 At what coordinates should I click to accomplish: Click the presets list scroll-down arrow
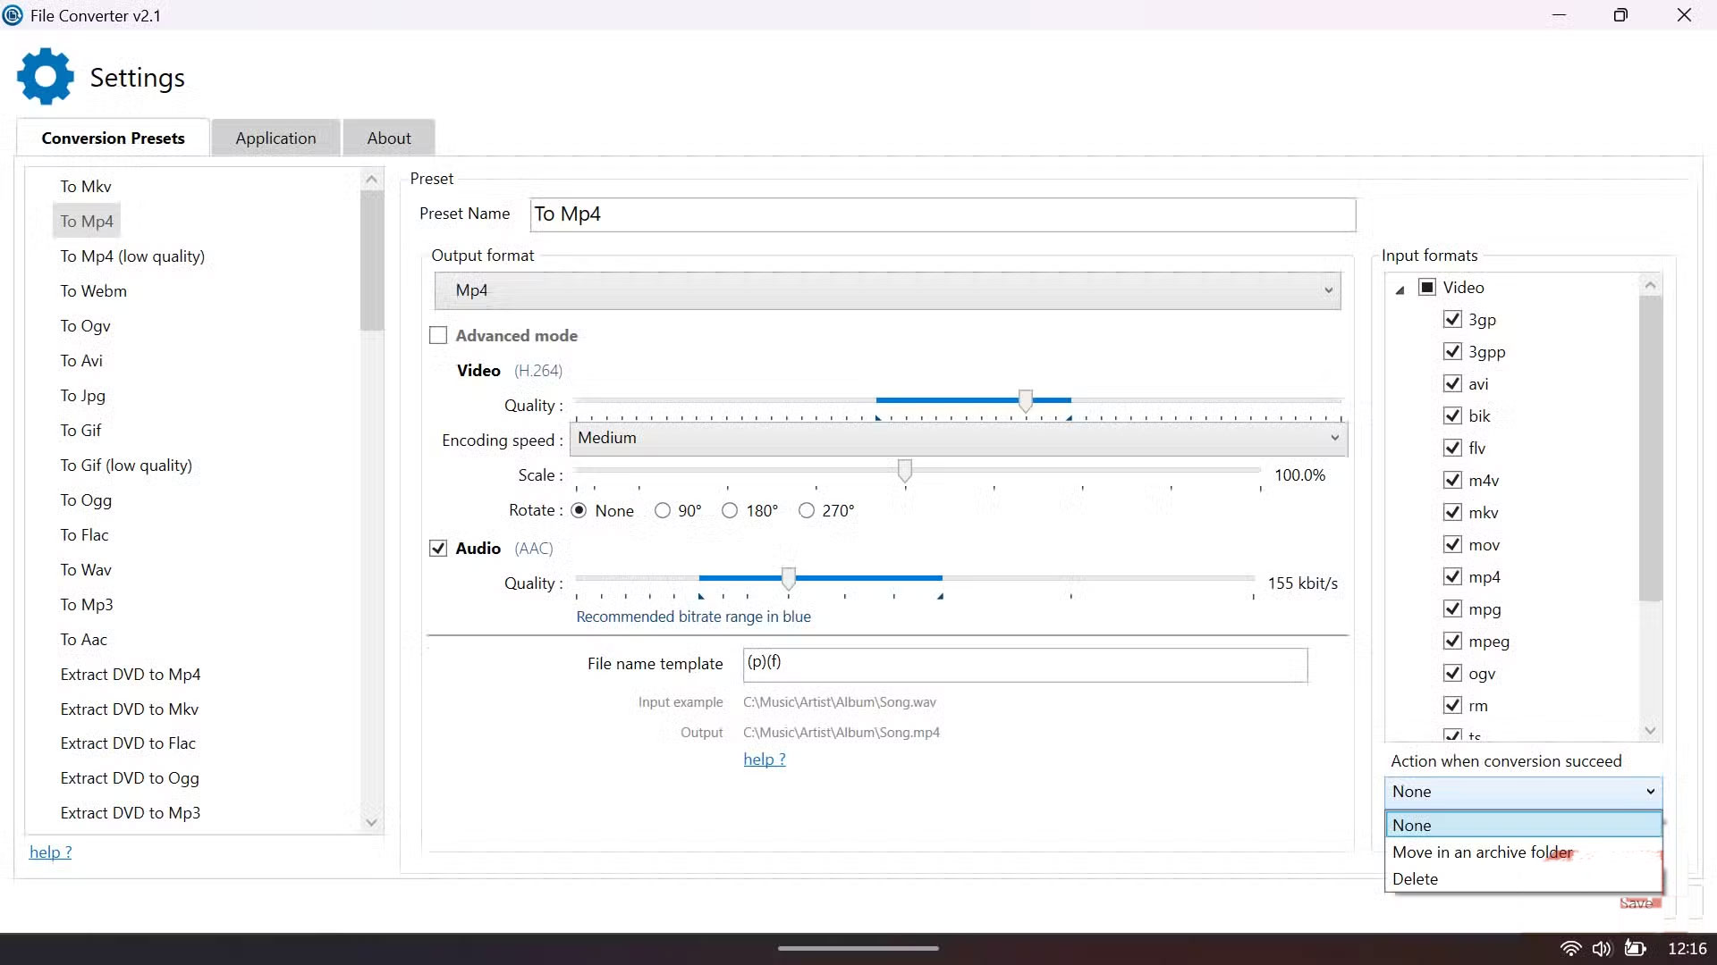(372, 823)
